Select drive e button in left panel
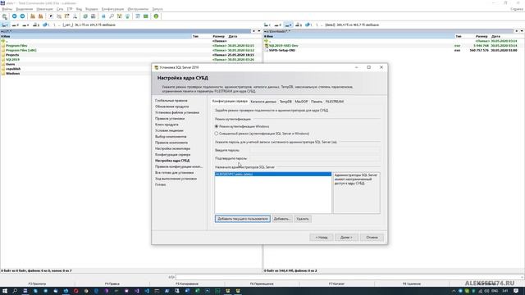525x295 pixels. click(25, 25)
